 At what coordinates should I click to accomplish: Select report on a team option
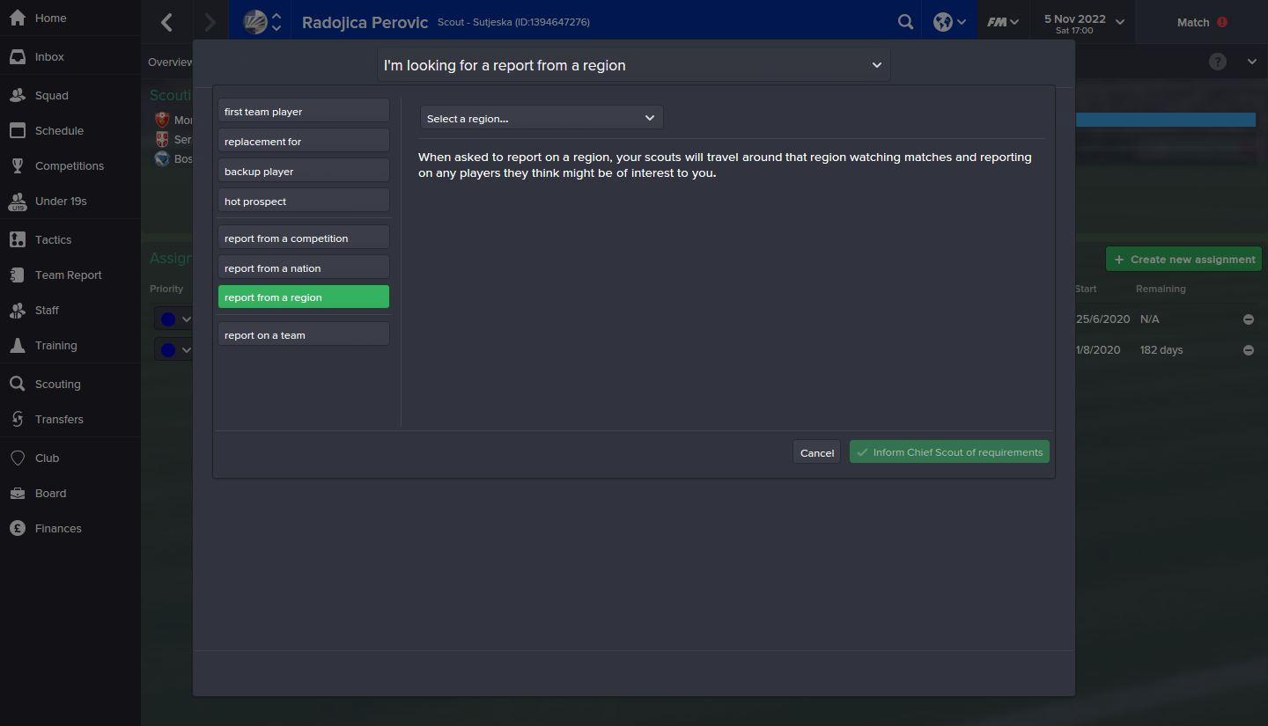coord(304,334)
